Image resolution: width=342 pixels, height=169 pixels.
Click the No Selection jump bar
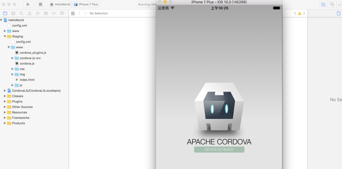99,13
